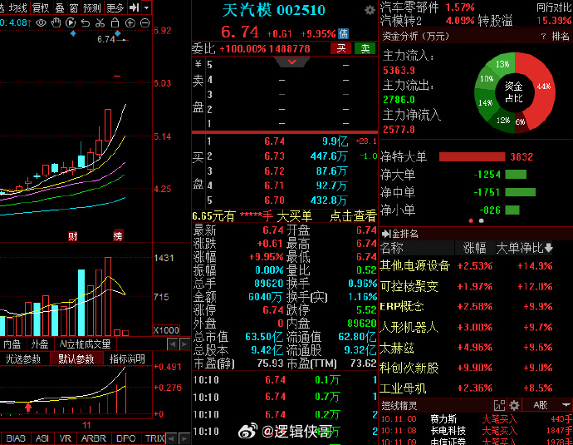This screenshot has width=573, height=445.
Task: Select the scissors cut tool
Action: click(x=100, y=21)
